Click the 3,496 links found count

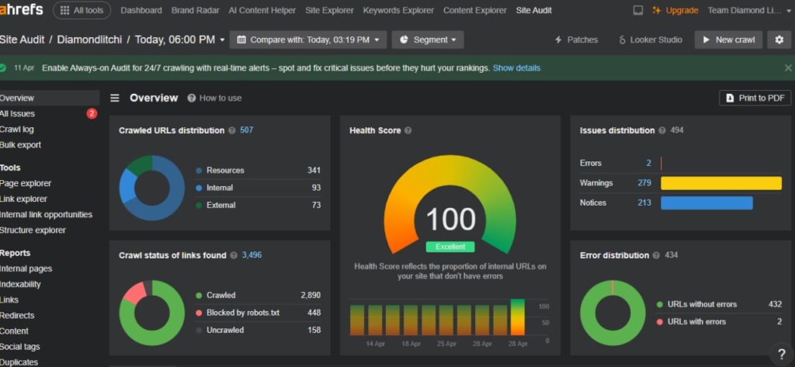(x=252, y=255)
